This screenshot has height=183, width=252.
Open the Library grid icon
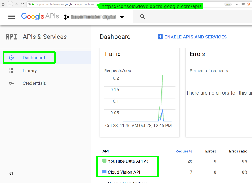coord(11,70)
